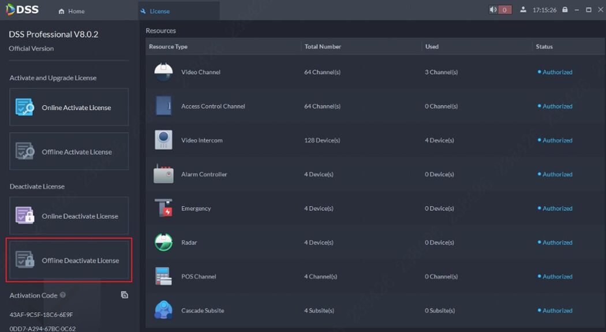Click Authorized status for Alarm Controller
Screen dimensions: 606x332
point(555,174)
